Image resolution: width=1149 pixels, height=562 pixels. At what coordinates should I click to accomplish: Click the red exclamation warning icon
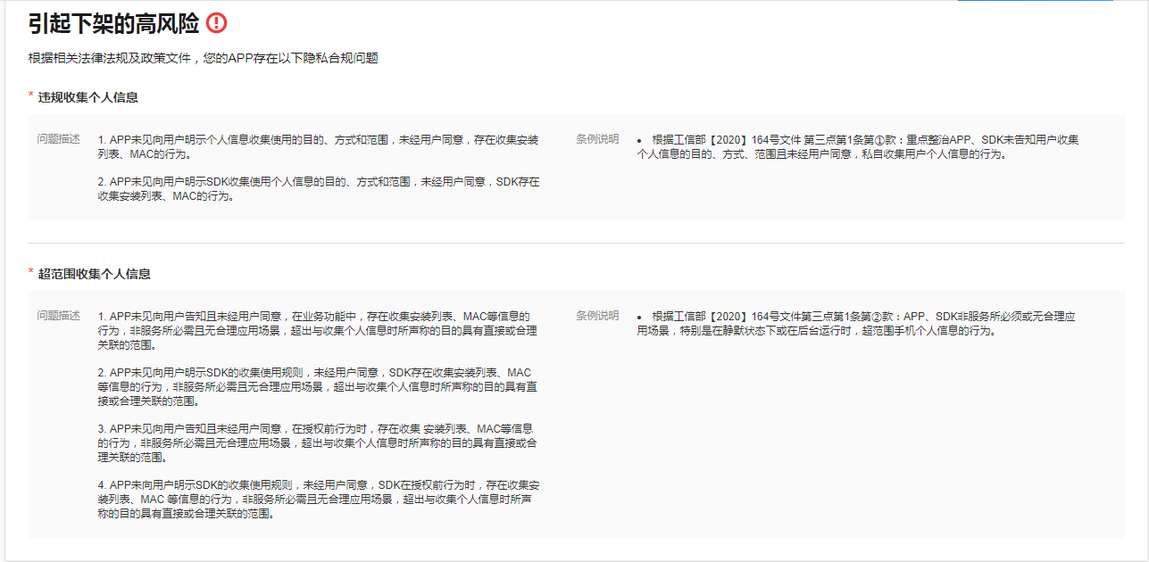pyautogui.click(x=217, y=23)
